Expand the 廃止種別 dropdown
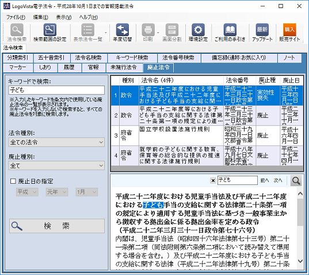 point(56,165)
